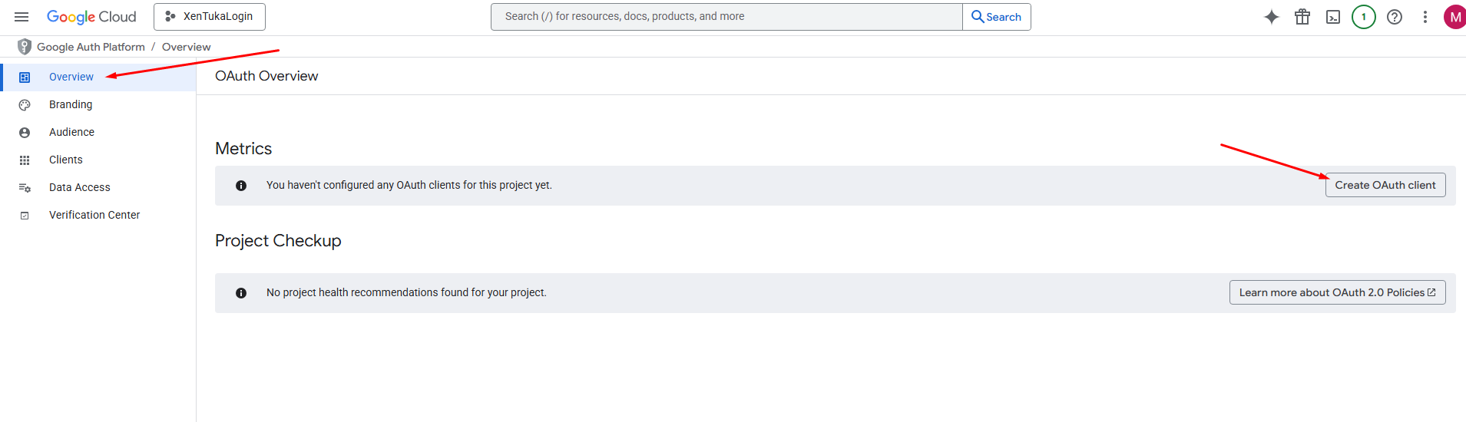
Task: Click the Metrics section heading
Action: [x=243, y=149]
